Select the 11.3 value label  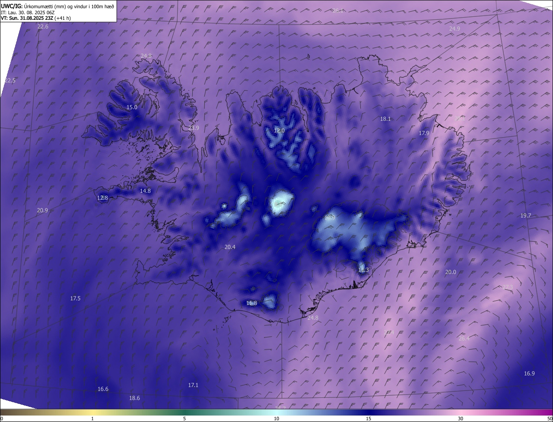(363, 270)
